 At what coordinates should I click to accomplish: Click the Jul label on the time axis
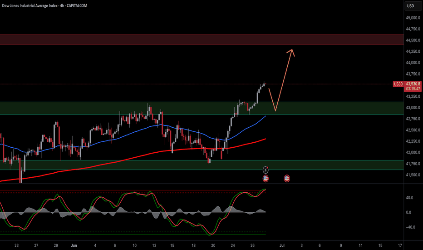click(x=282, y=245)
